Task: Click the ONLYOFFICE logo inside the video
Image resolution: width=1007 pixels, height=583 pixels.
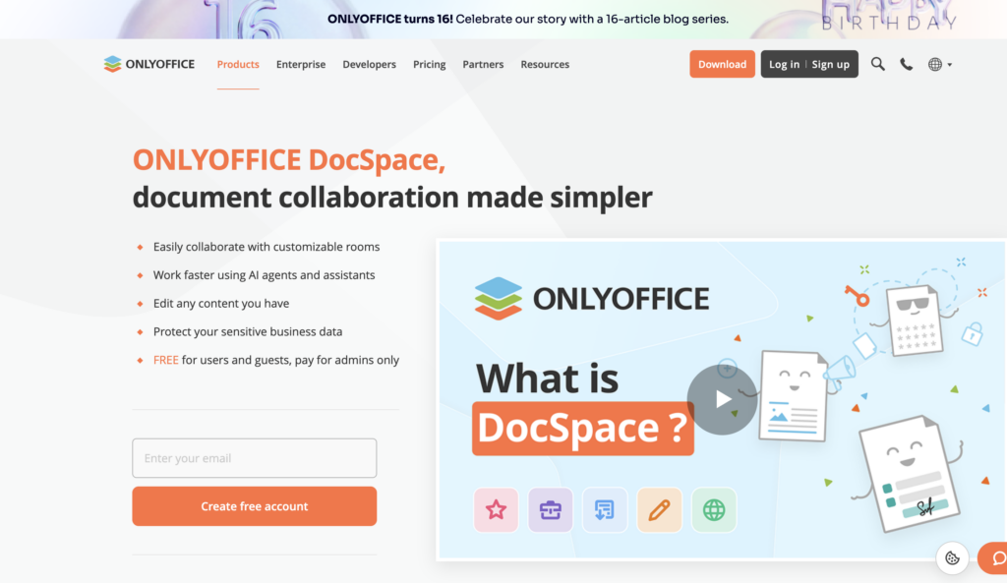Action: [x=592, y=299]
